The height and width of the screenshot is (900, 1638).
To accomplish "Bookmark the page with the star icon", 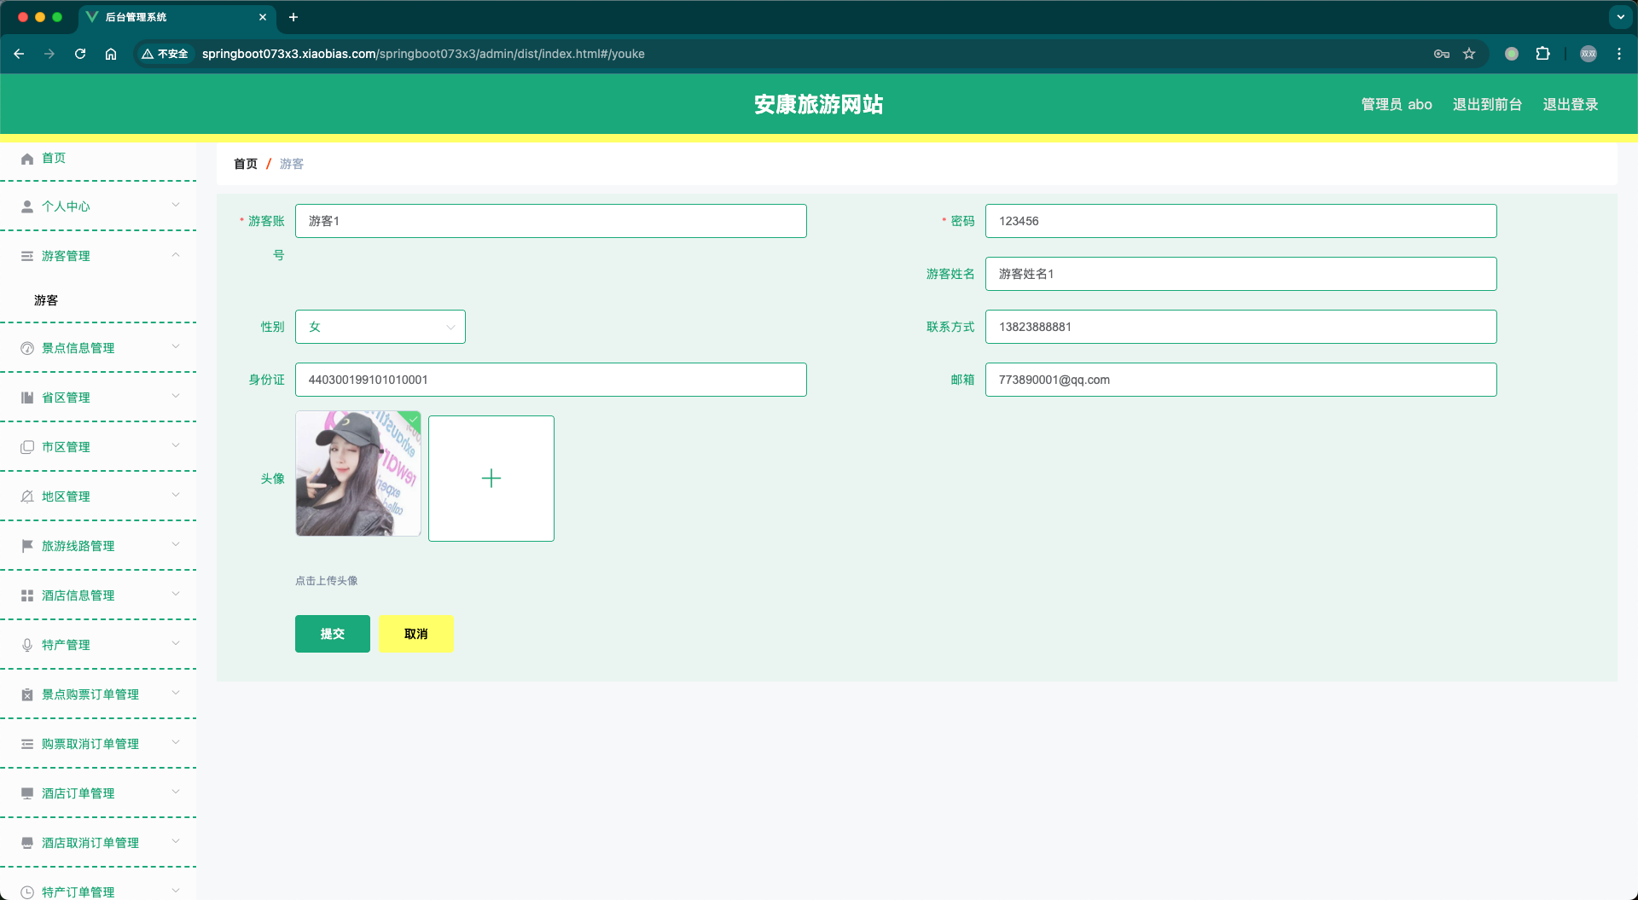I will pos(1469,54).
